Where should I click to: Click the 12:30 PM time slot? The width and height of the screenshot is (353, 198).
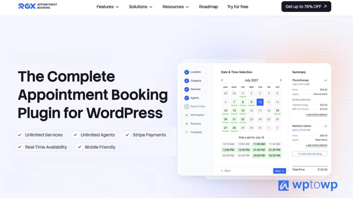click(x=244, y=150)
